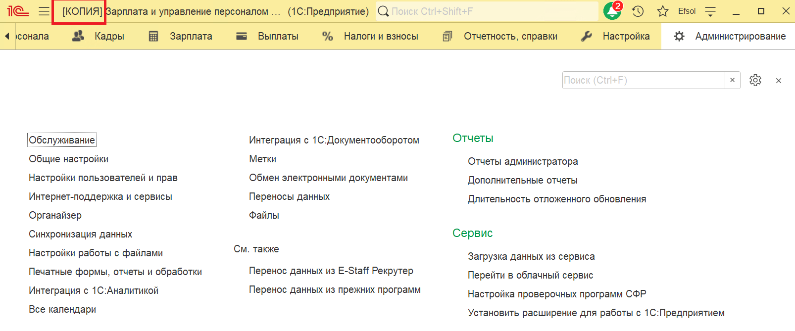Open the Выплаты section
795x331 pixels.
tap(278, 36)
